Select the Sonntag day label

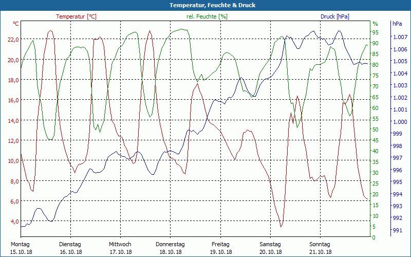[x=320, y=244]
